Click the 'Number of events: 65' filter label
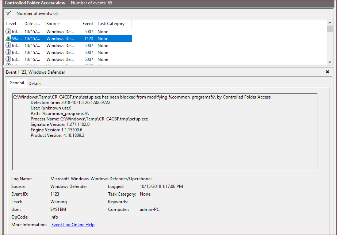The image size is (337, 235). 37,14
